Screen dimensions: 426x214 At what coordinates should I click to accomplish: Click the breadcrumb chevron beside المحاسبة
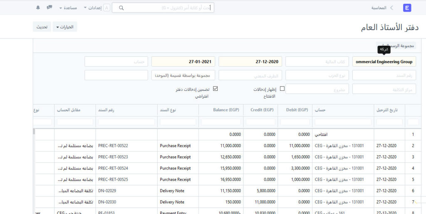click(391, 8)
